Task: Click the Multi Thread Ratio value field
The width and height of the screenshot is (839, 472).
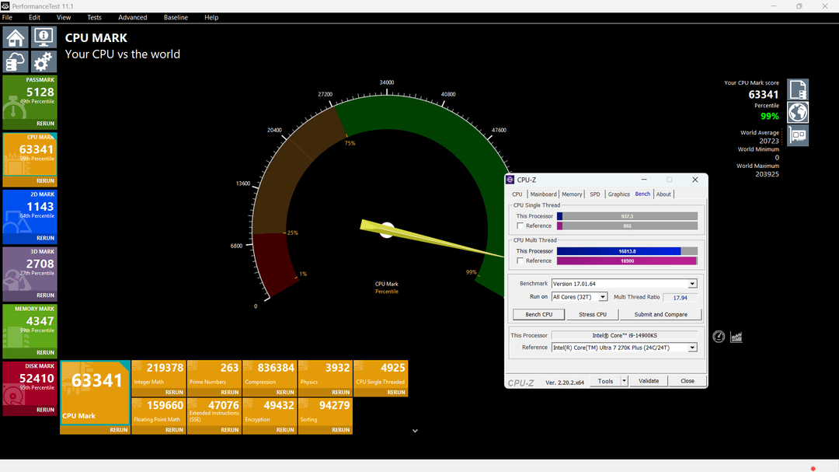Action: (x=680, y=297)
